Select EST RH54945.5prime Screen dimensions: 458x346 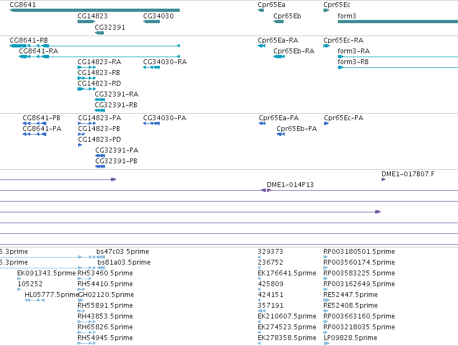point(87,343)
